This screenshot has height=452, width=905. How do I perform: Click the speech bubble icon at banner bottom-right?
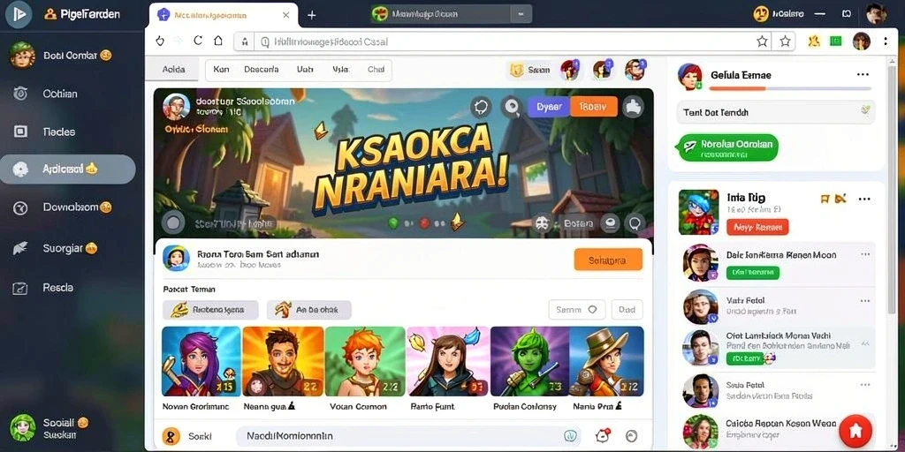click(635, 223)
